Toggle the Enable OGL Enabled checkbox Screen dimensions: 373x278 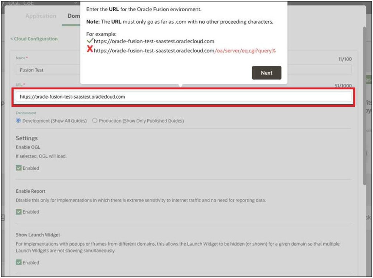[19, 168]
